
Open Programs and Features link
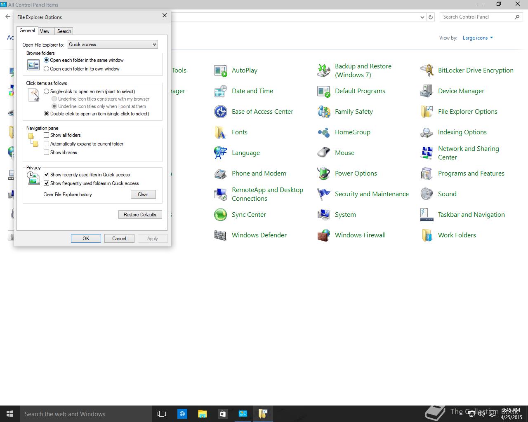471,173
